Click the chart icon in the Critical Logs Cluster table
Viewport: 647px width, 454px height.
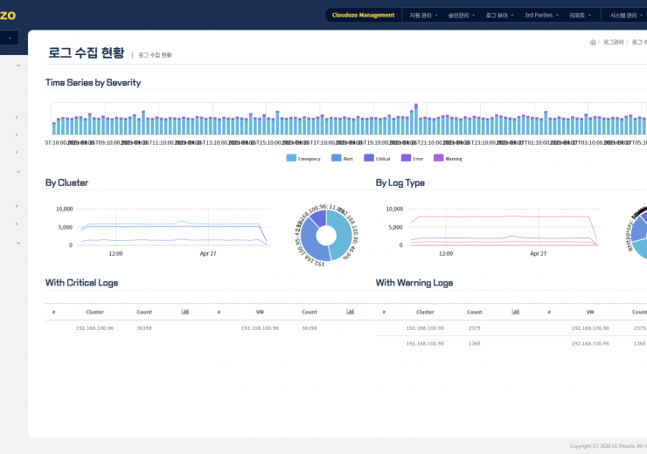185,312
